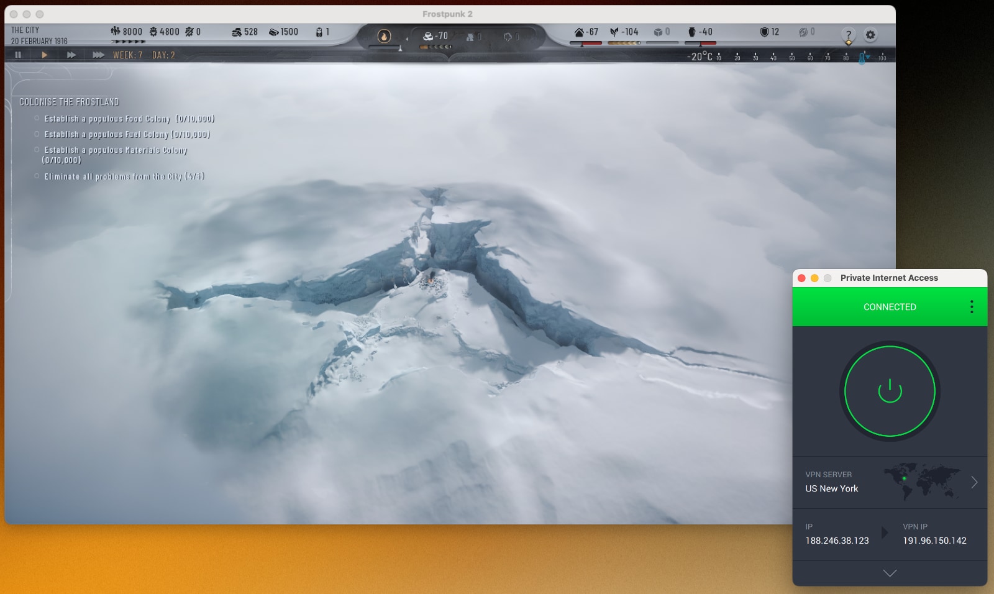Image resolution: width=994 pixels, height=594 pixels.
Task: Click the population icon showing 8000
Action: click(115, 32)
